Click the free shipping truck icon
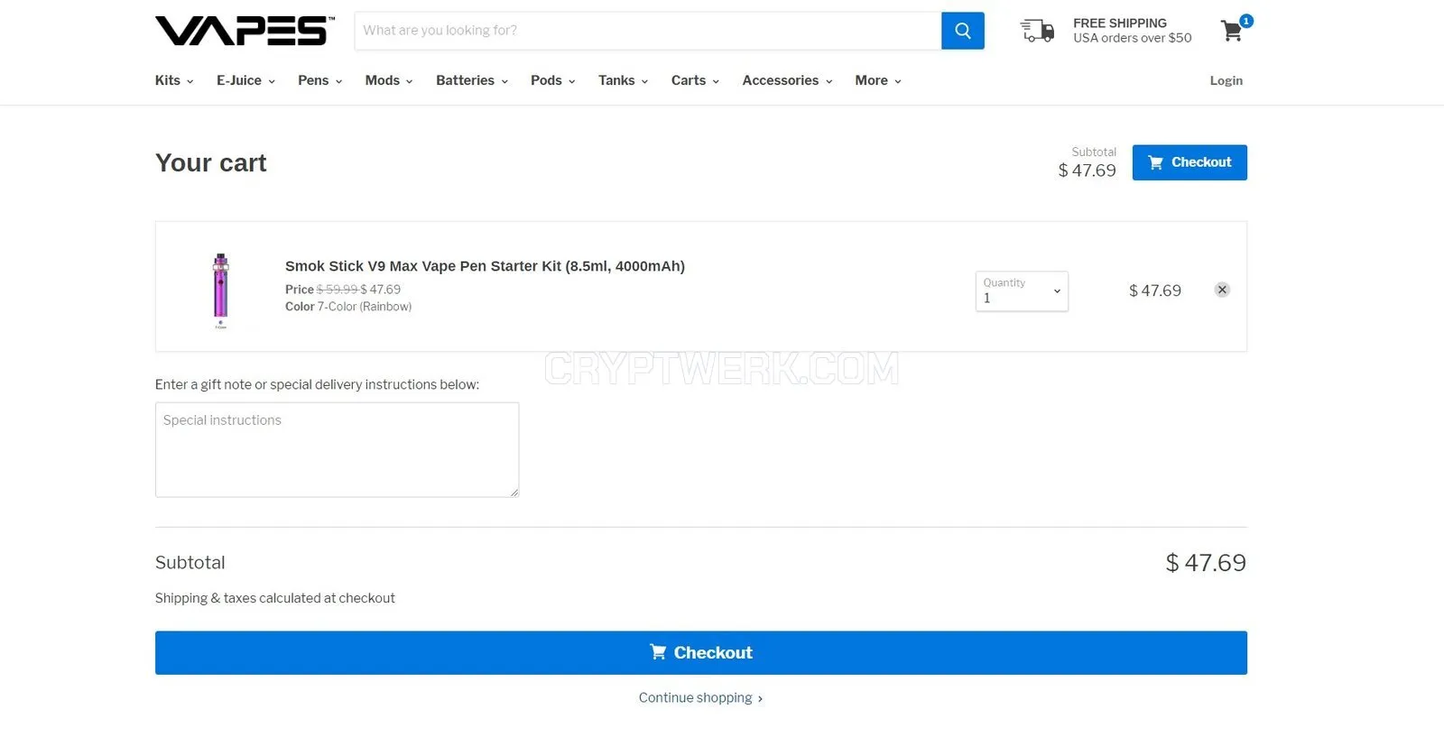The height and width of the screenshot is (737, 1444). (1037, 31)
